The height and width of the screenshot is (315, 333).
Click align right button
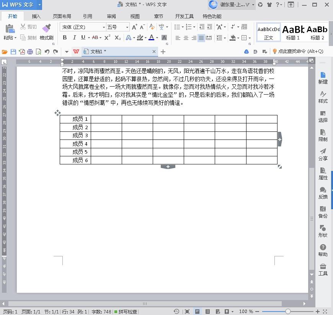point(194,38)
